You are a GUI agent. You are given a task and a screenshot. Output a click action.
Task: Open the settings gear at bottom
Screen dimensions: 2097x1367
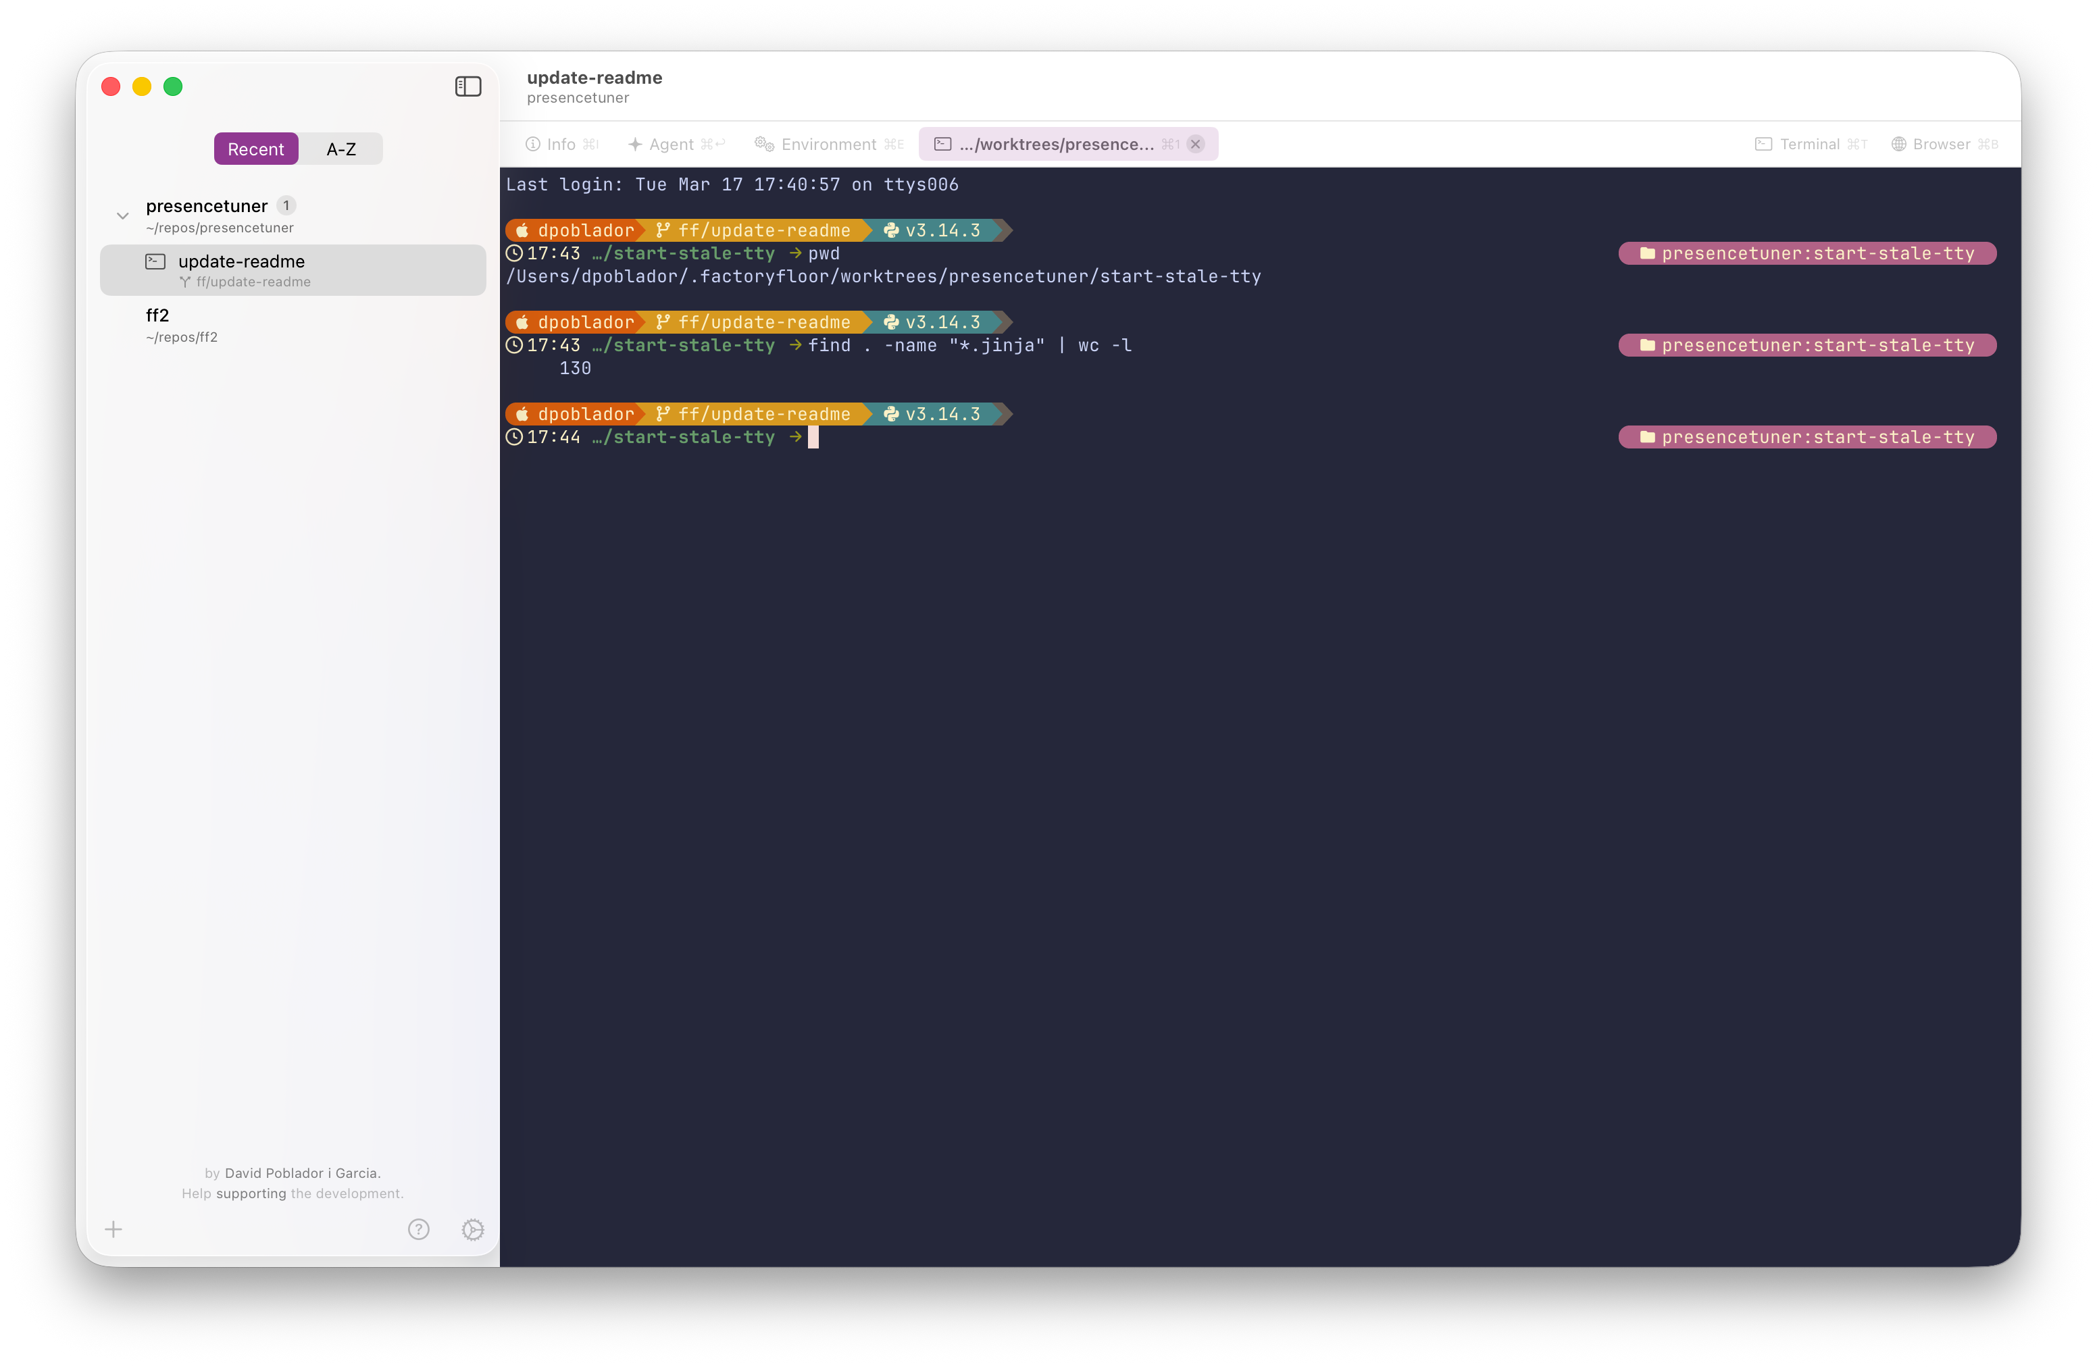[x=473, y=1230]
